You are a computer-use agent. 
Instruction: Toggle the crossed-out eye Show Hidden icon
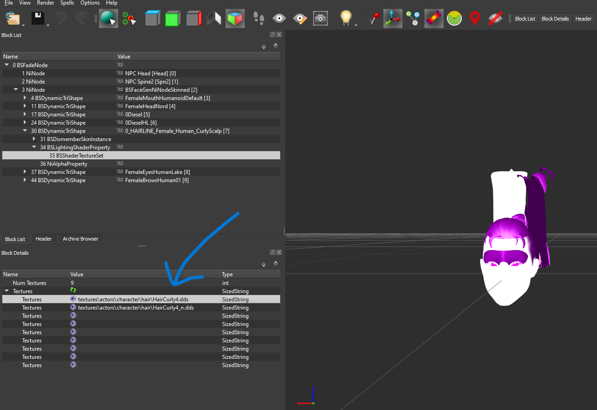click(496, 19)
